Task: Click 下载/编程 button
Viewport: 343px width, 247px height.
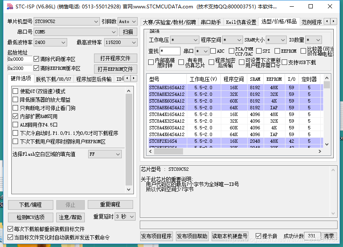Action: click(x=30, y=205)
